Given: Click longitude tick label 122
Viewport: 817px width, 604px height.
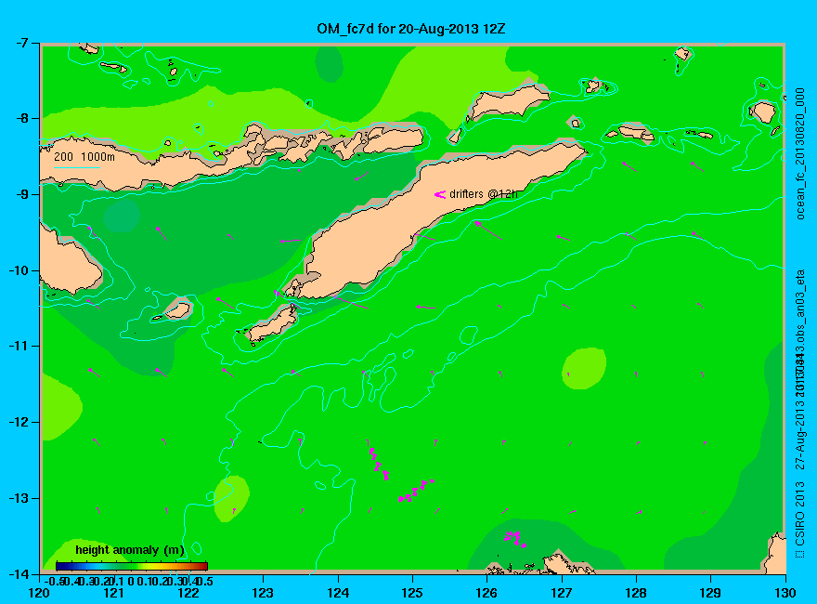Looking at the screenshot, I should pos(188,593).
